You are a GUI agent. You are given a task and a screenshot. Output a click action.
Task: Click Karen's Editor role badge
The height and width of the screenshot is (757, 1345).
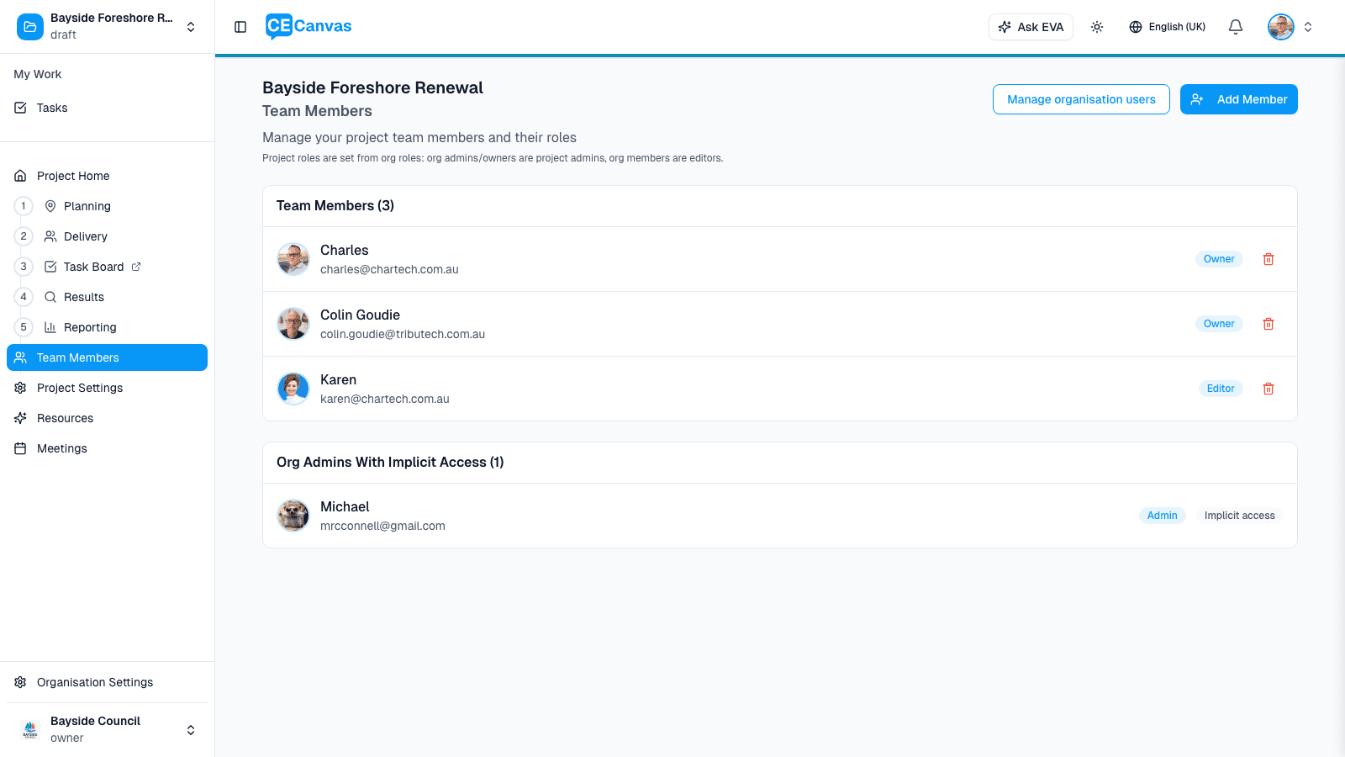pyautogui.click(x=1220, y=388)
